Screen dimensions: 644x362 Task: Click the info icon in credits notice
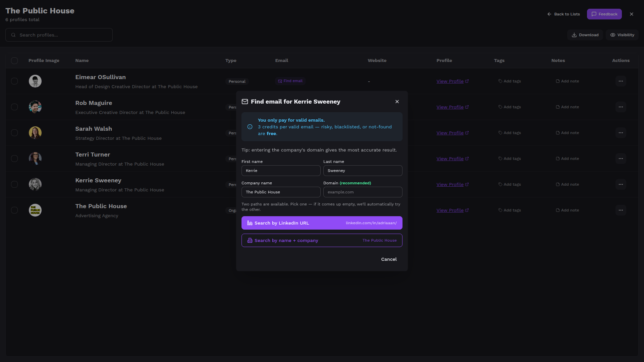coord(250,127)
